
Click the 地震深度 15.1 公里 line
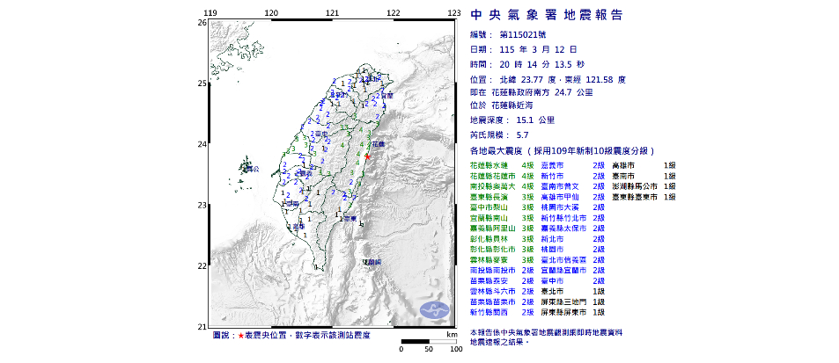511,120
